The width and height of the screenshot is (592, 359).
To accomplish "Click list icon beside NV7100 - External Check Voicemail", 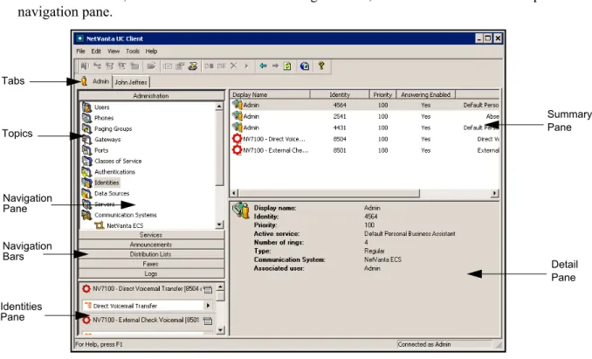I will [x=208, y=321].
